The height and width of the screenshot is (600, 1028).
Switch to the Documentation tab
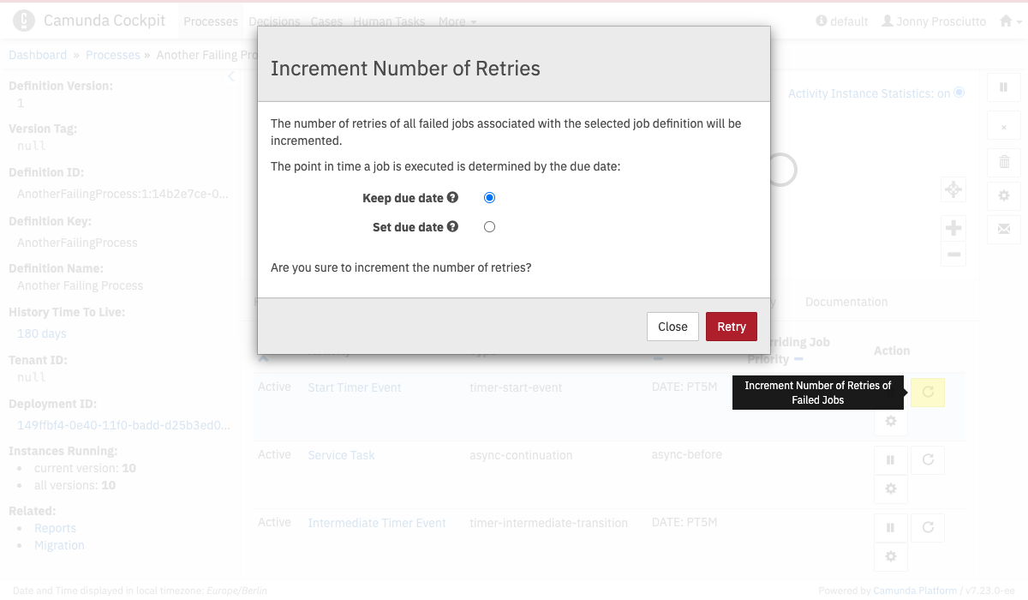coord(846,302)
